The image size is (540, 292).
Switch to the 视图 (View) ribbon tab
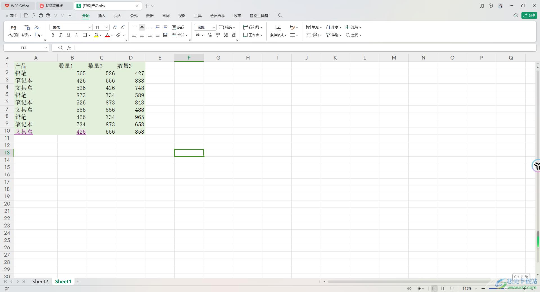point(182,16)
